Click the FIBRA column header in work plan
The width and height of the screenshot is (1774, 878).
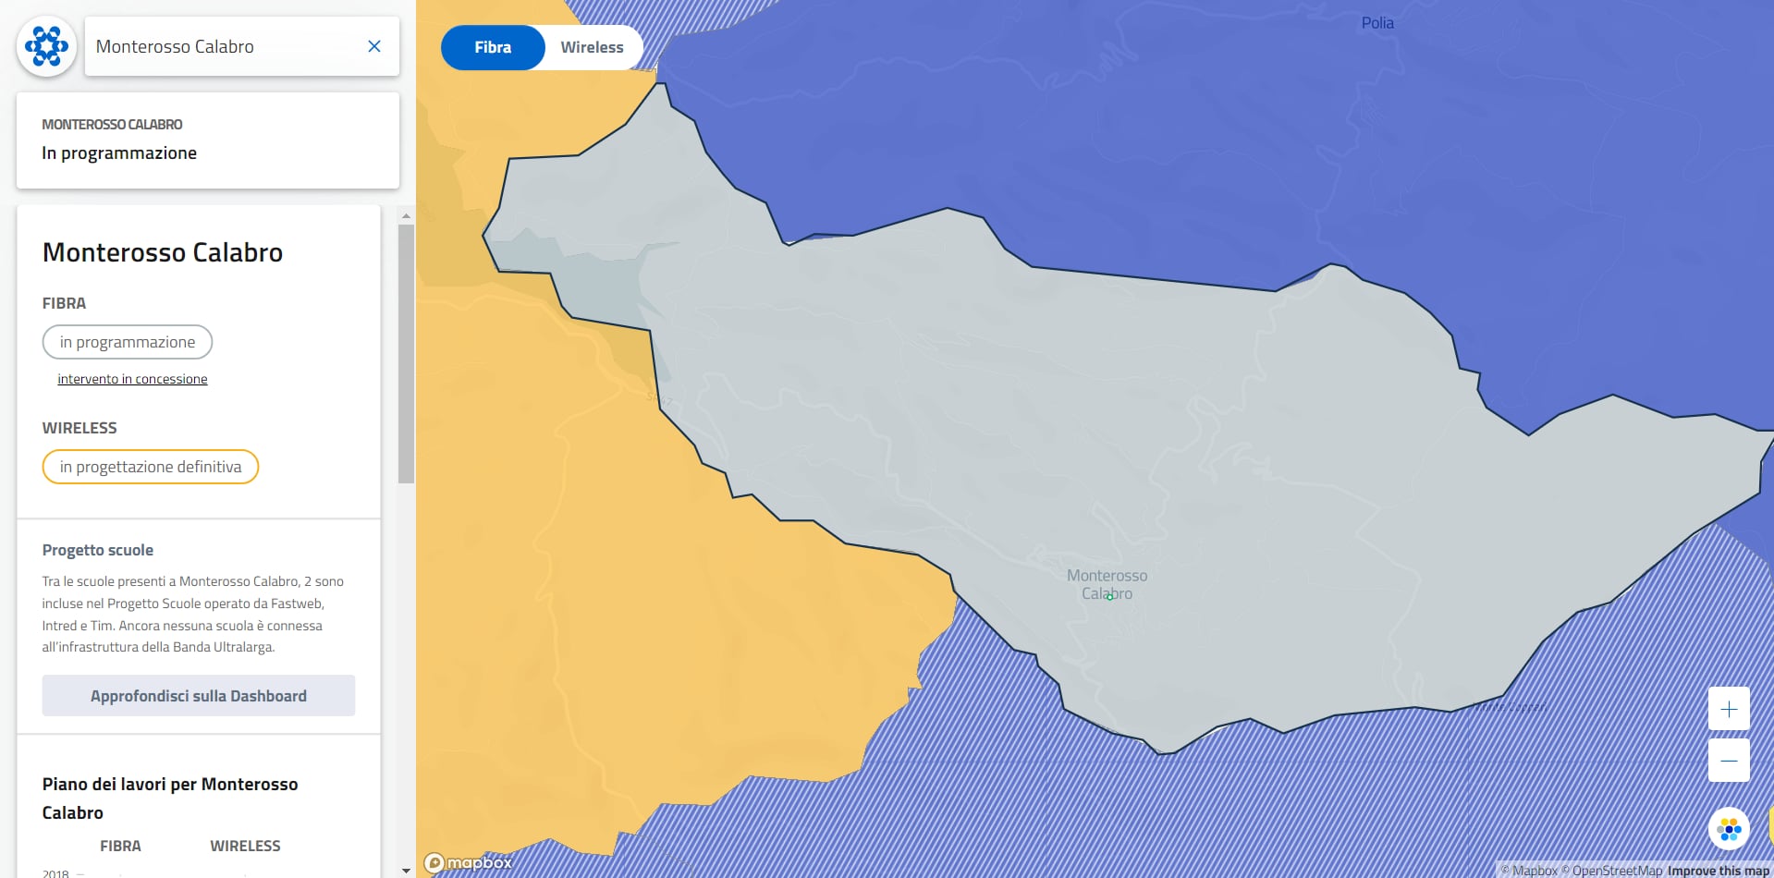coord(120,846)
